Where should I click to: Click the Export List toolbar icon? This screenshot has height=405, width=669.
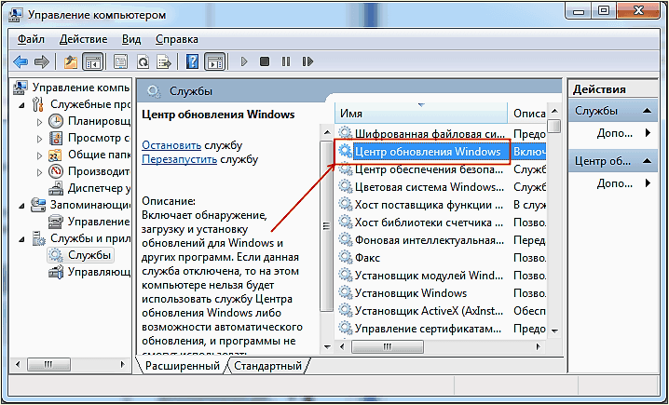(163, 61)
